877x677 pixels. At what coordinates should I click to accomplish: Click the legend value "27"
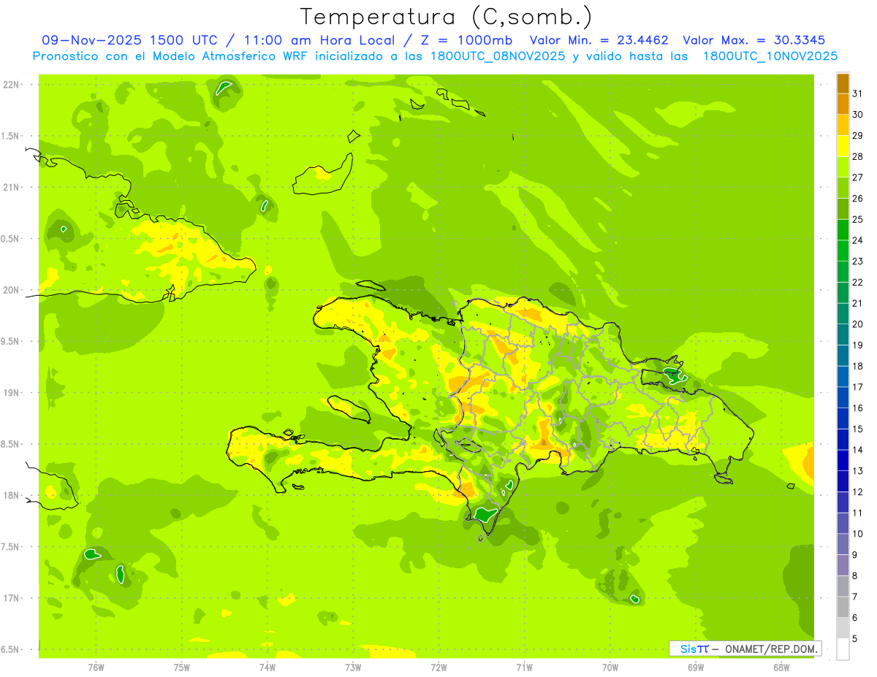point(857,177)
